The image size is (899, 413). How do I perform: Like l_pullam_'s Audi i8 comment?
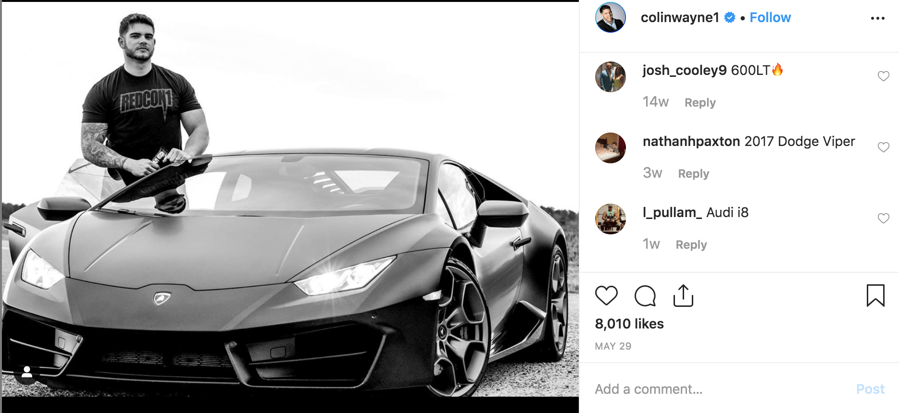tap(883, 219)
